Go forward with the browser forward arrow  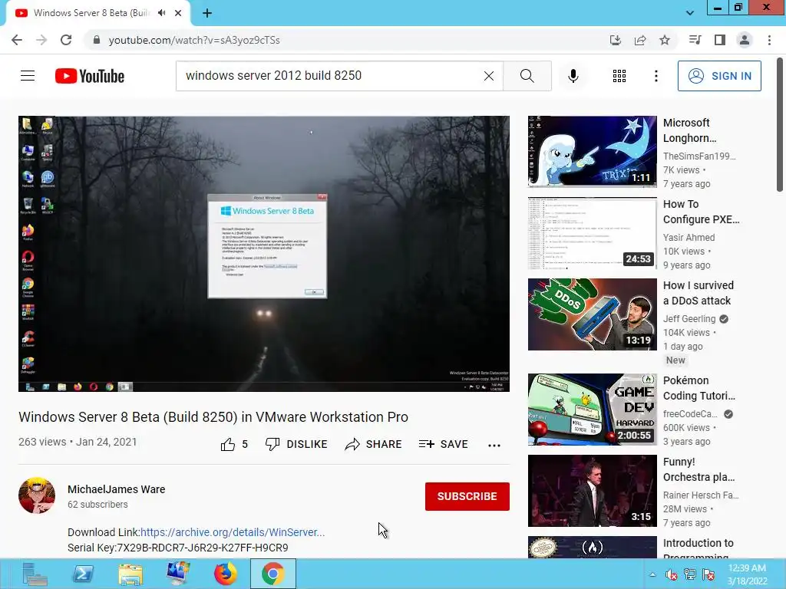[41, 40]
